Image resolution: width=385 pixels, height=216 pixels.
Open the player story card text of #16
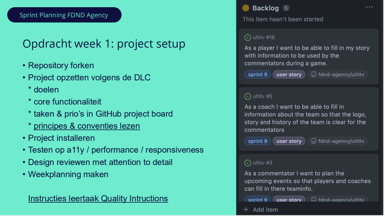point(307,56)
